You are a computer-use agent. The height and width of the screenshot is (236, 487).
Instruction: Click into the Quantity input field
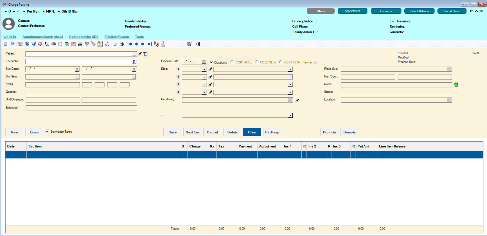click(53, 92)
